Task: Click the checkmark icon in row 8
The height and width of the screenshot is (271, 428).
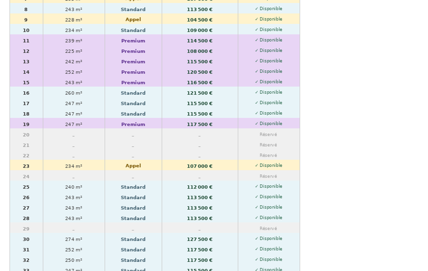Action: tap(256, 9)
